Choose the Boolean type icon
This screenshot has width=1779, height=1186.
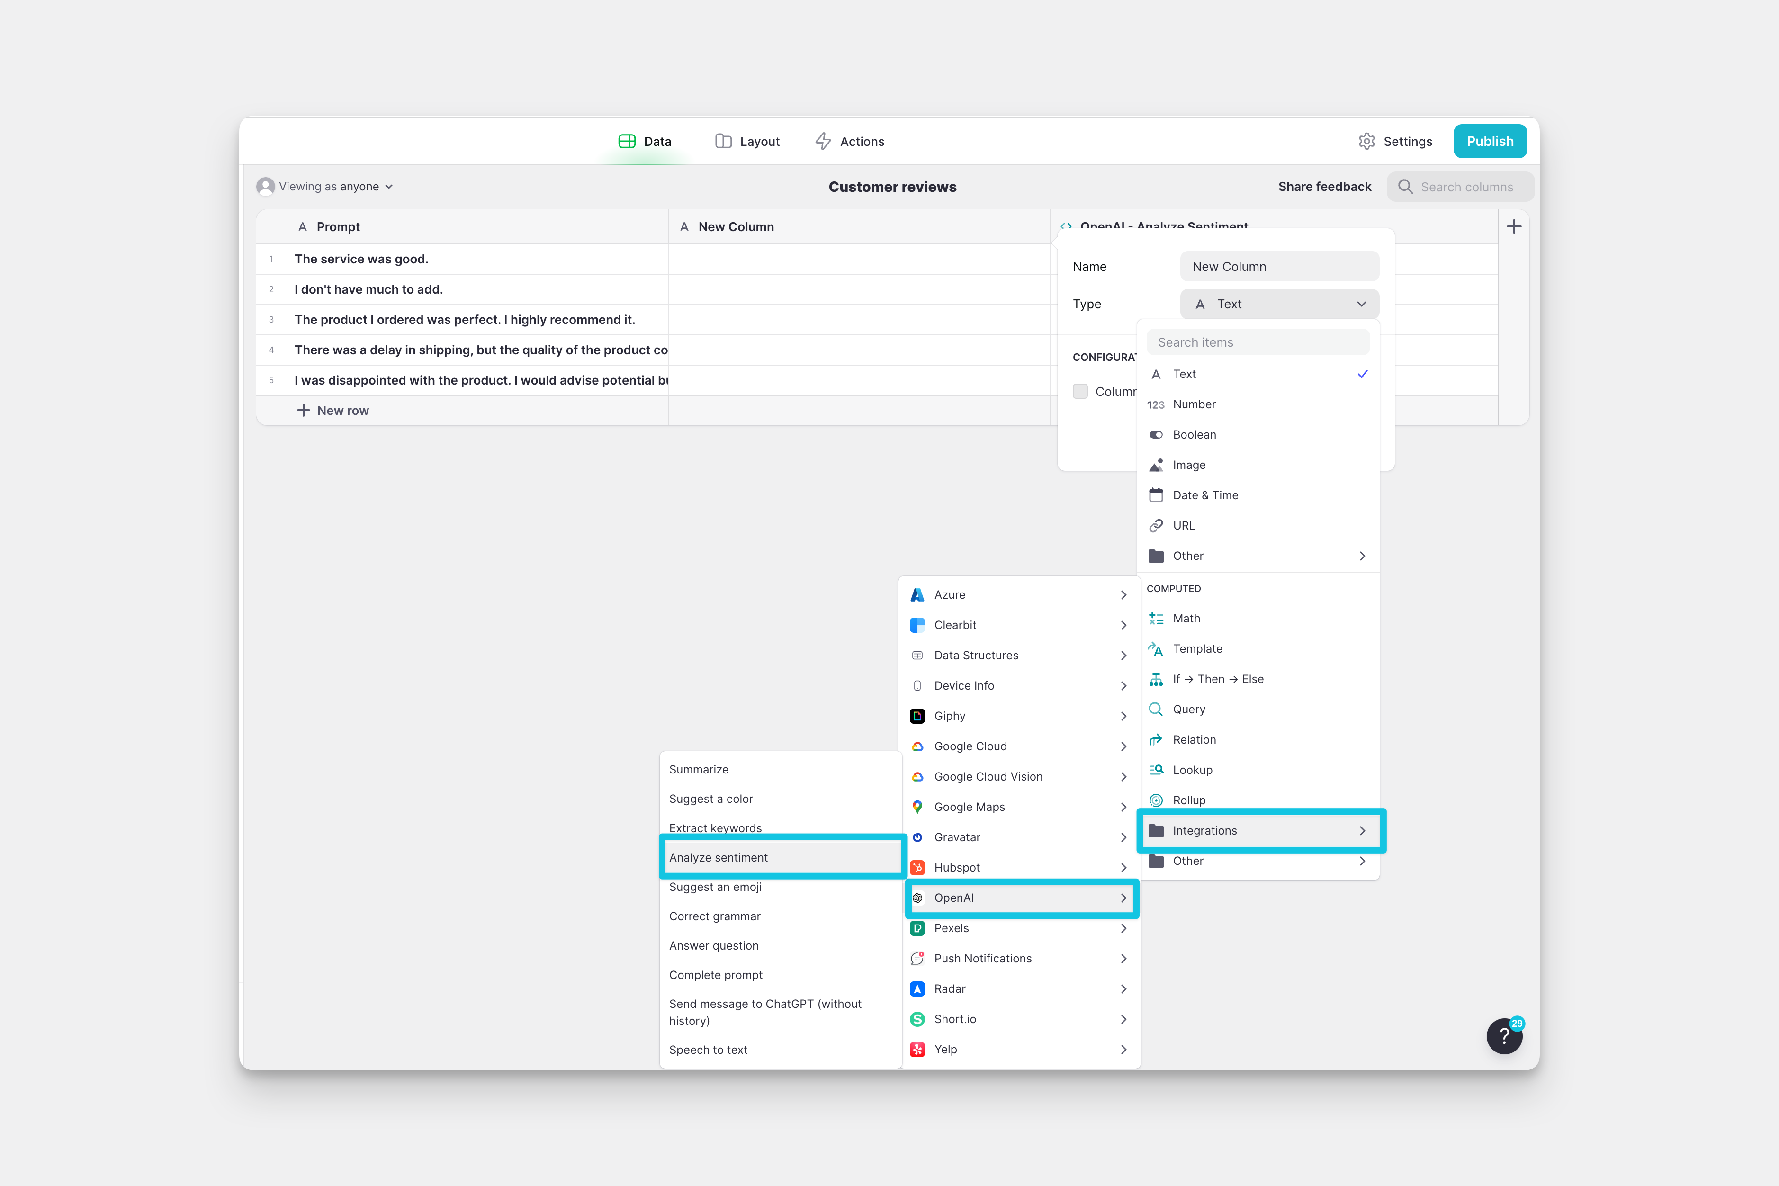point(1156,435)
